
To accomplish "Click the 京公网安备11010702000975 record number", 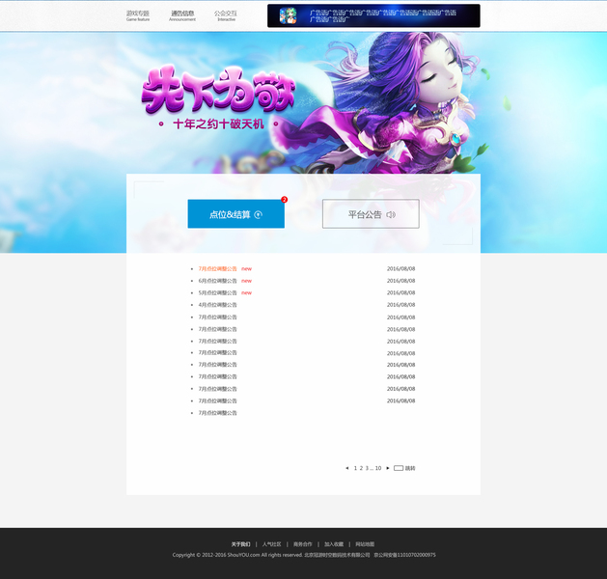I will coord(404,555).
